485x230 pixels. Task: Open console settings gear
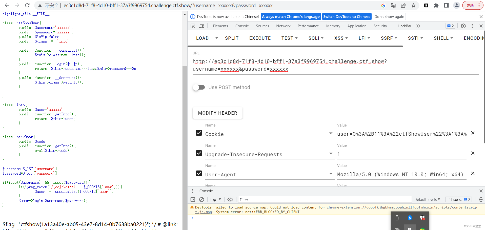point(481,199)
